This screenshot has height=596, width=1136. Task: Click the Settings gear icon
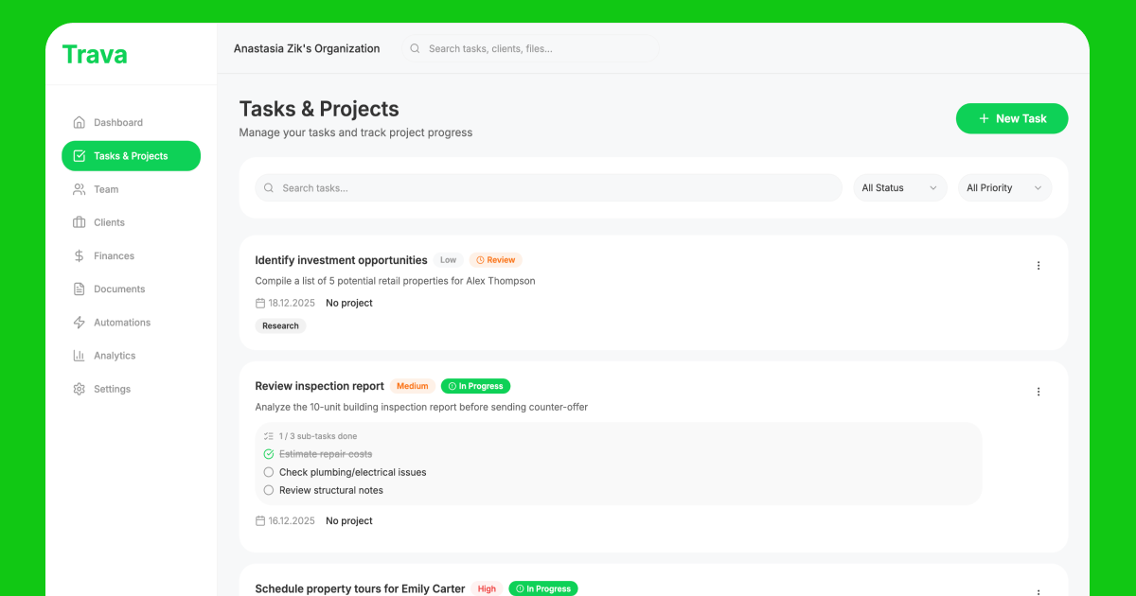point(80,389)
